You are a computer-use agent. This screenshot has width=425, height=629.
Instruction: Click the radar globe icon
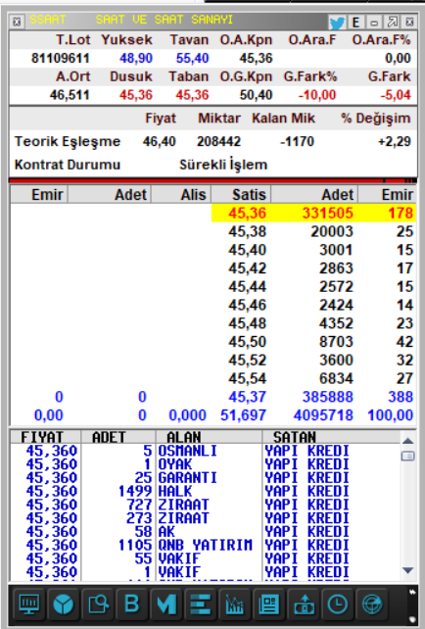coord(372,605)
